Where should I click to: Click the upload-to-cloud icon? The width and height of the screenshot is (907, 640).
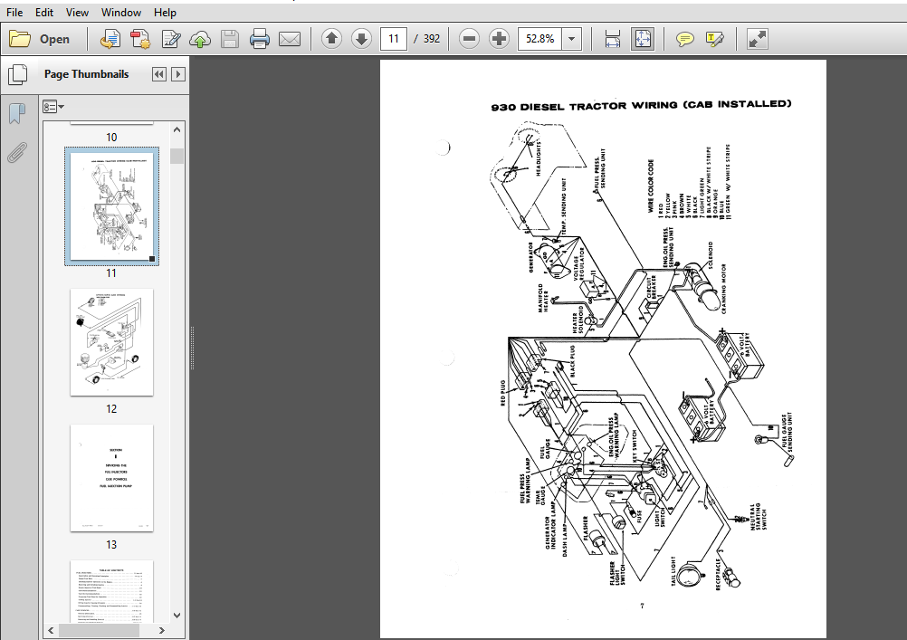pos(200,39)
